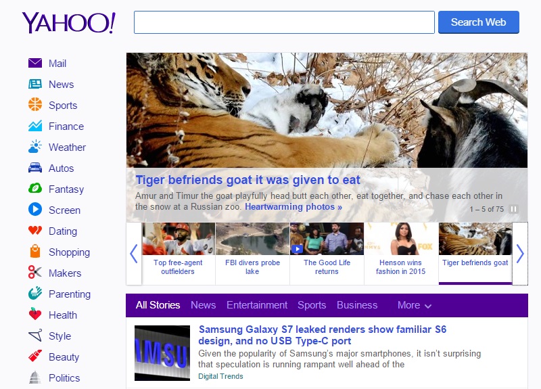Follow the Heartwarming photos link
Image resolution: width=541 pixels, height=389 pixels.
coord(293,207)
